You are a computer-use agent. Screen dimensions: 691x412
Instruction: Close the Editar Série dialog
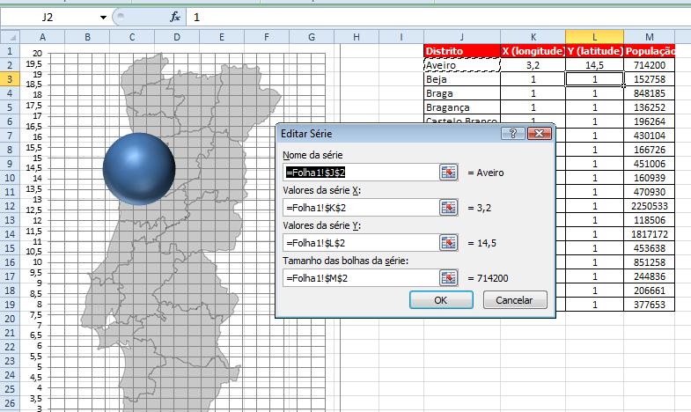point(540,133)
